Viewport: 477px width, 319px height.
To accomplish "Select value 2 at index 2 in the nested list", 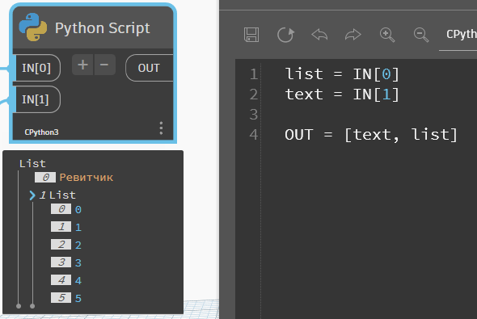I will 78,246.
